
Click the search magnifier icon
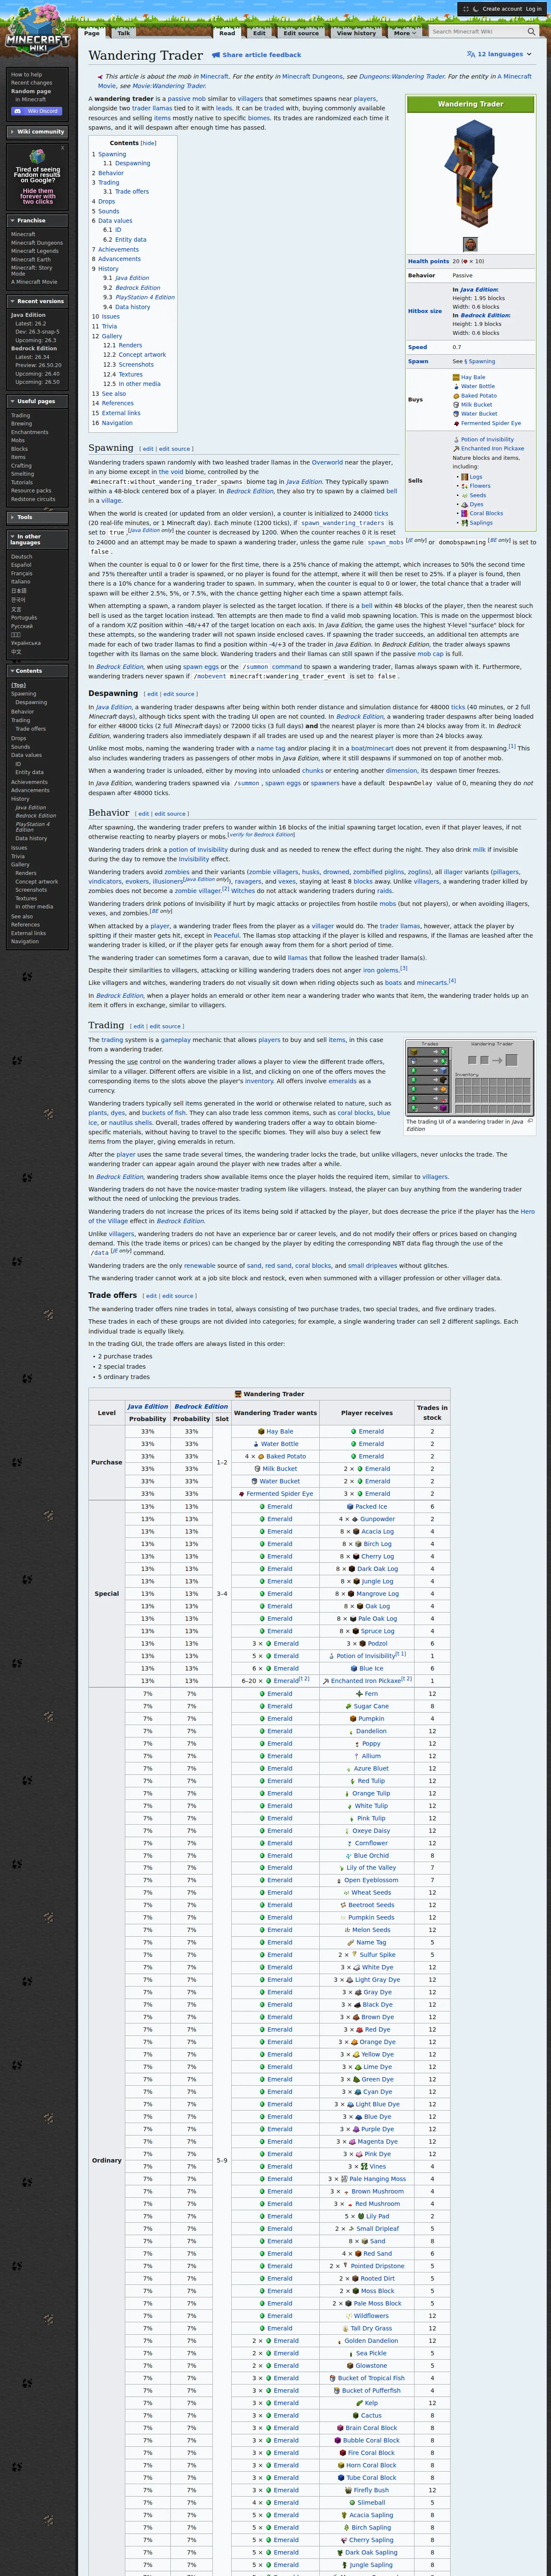(530, 31)
